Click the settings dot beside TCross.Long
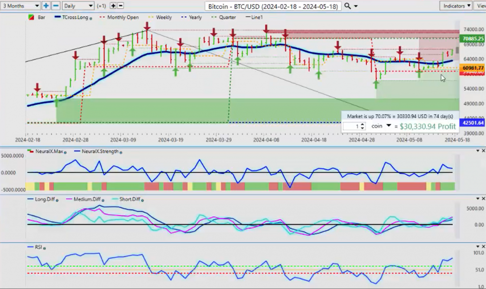 tap(91, 18)
